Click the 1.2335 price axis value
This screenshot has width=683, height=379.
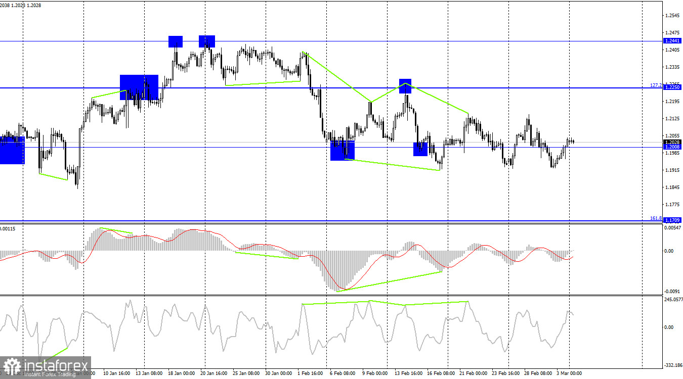[673, 67]
